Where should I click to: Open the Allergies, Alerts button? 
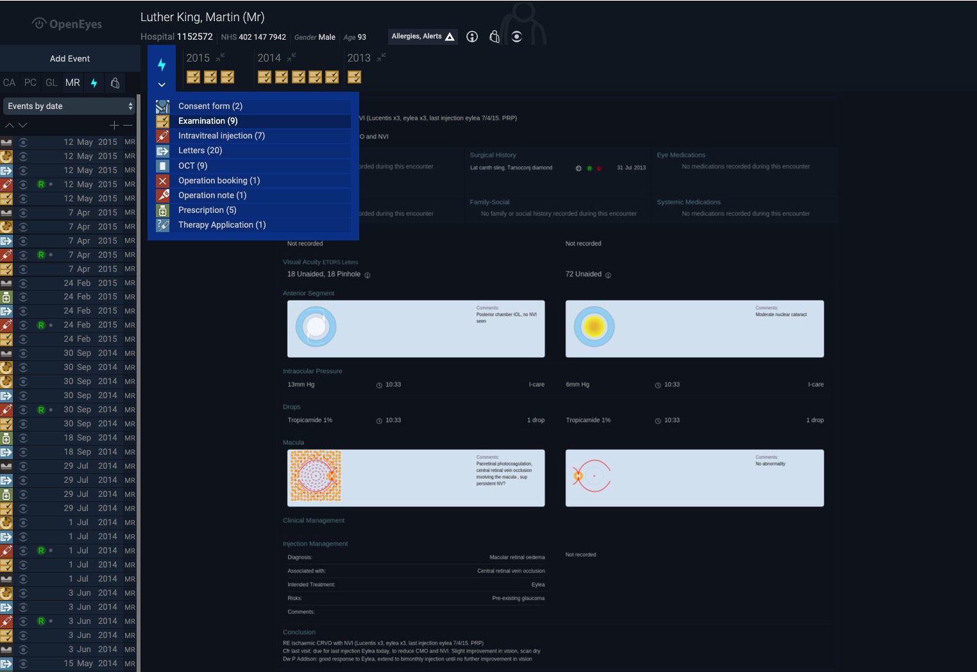[x=423, y=37]
